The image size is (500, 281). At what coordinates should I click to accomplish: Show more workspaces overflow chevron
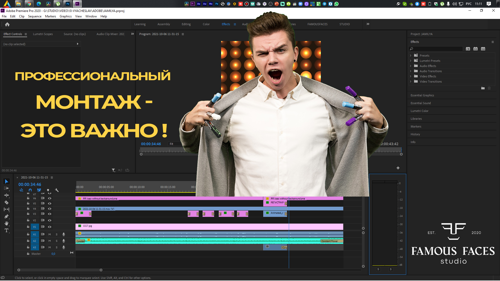click(368, 24)
